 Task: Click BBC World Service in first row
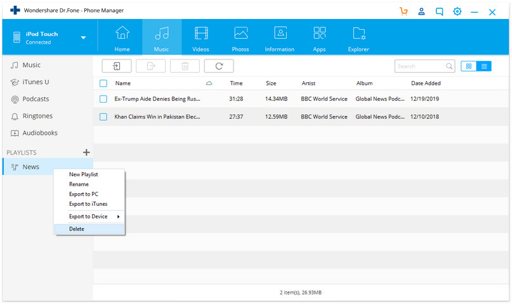click(x=324, y=99)
